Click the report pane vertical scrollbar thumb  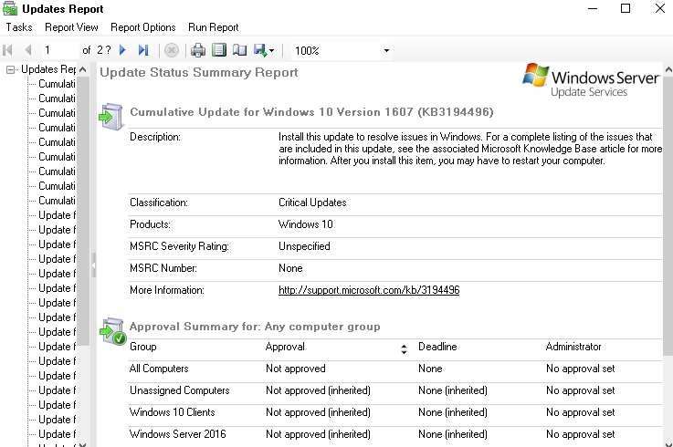(668, 214)
